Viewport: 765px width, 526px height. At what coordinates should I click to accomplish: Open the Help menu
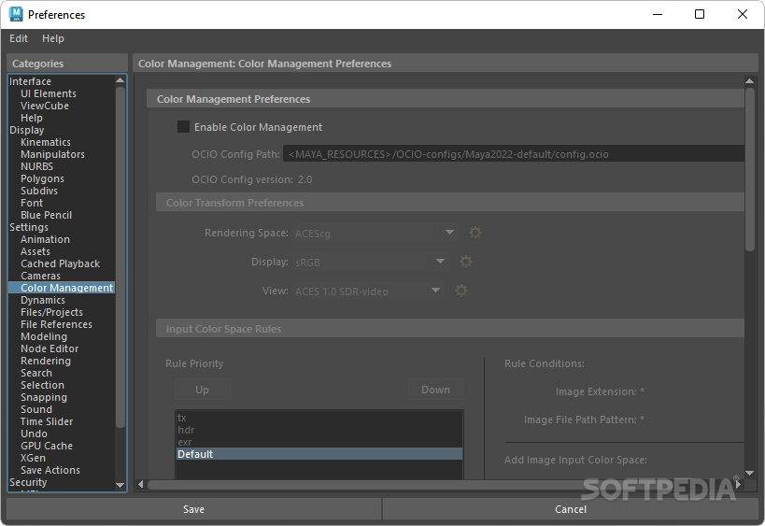coord(52,38)
